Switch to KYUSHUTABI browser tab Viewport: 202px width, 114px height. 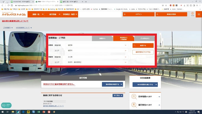coord(22,2)
